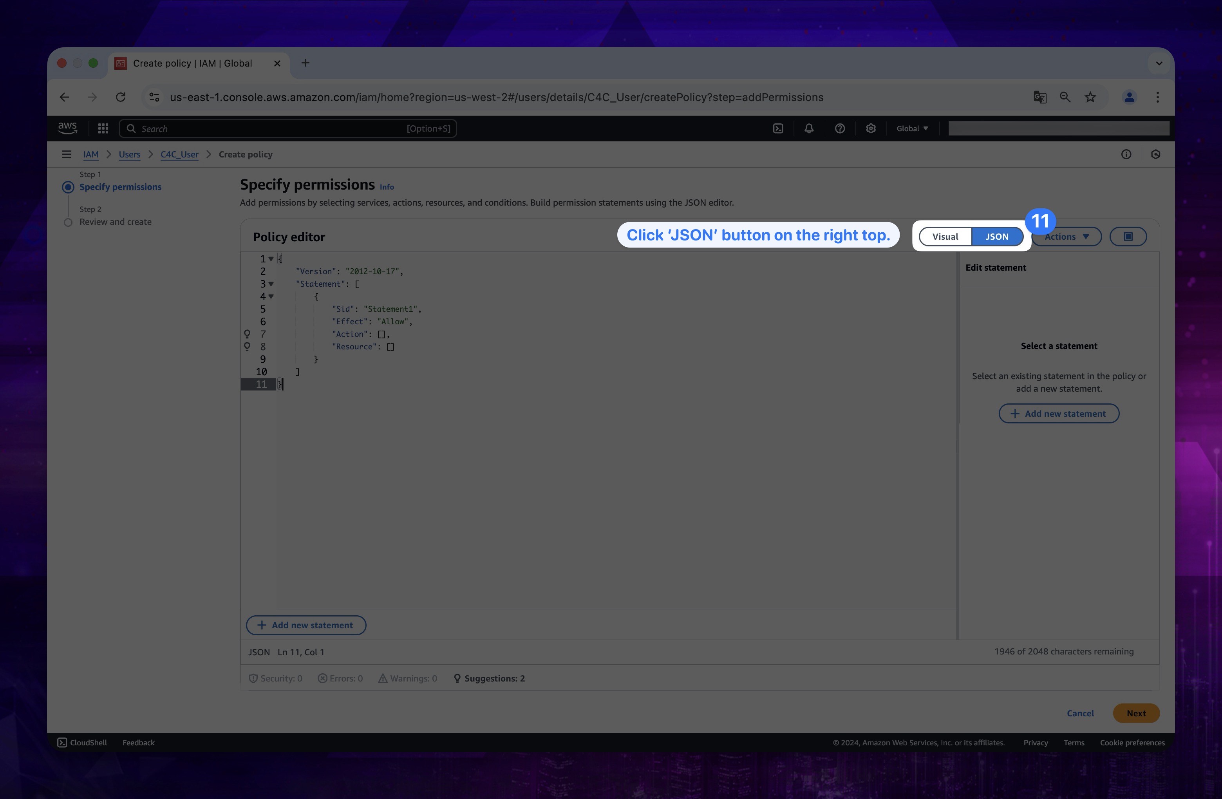Image resolution: width=1222 pixels, height=799 pixels.
Task: Click the Actions dropdown button
Action: click(1066, 235)
